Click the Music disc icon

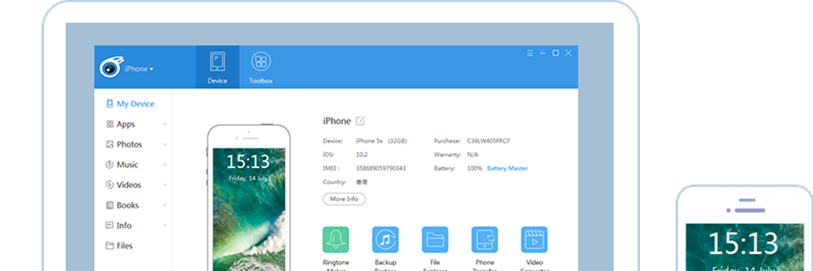(109, 165)
